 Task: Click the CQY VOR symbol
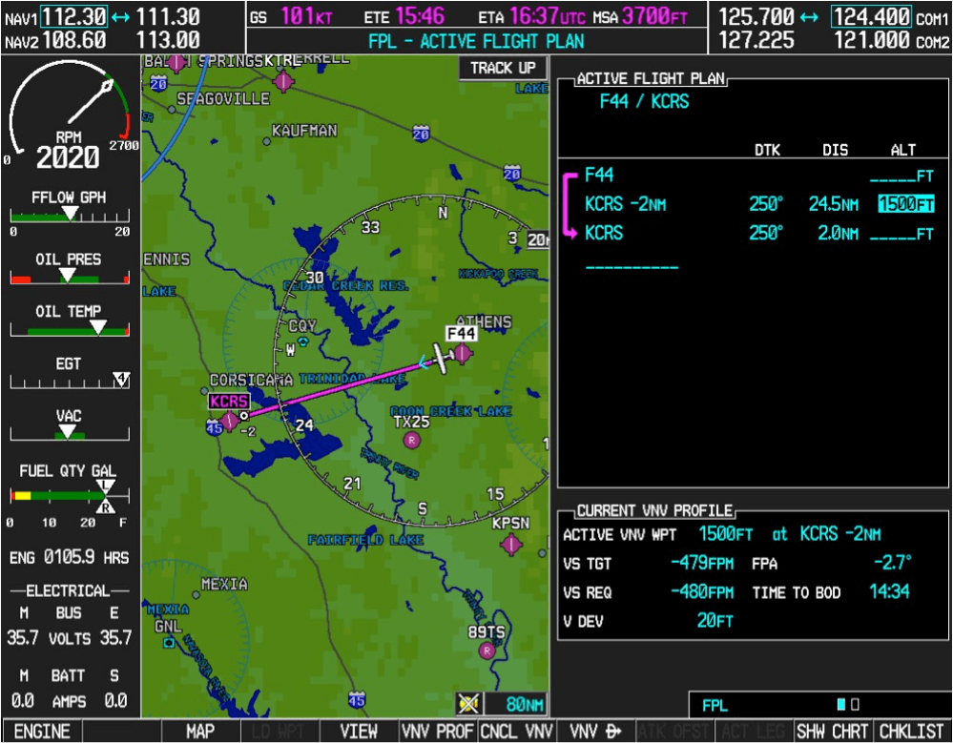302,341
